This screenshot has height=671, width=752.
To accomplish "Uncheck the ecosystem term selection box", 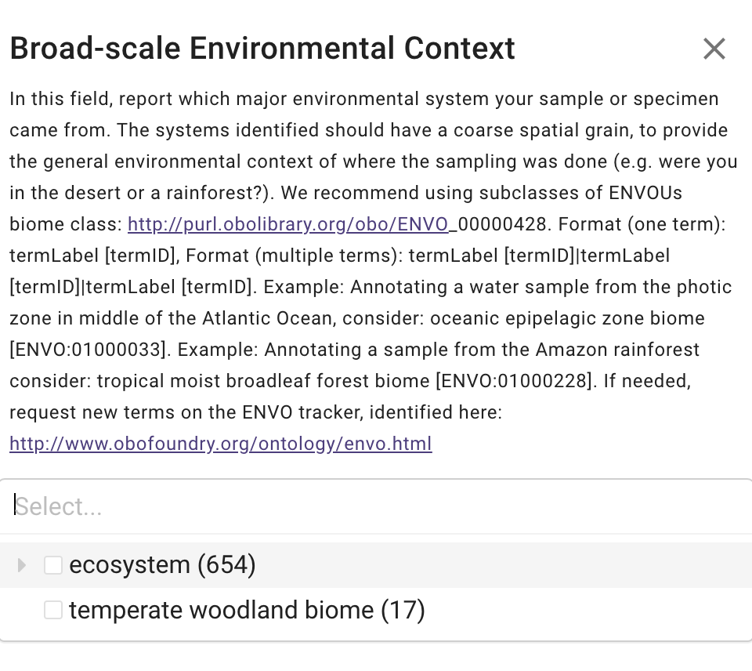I will 52,564.
